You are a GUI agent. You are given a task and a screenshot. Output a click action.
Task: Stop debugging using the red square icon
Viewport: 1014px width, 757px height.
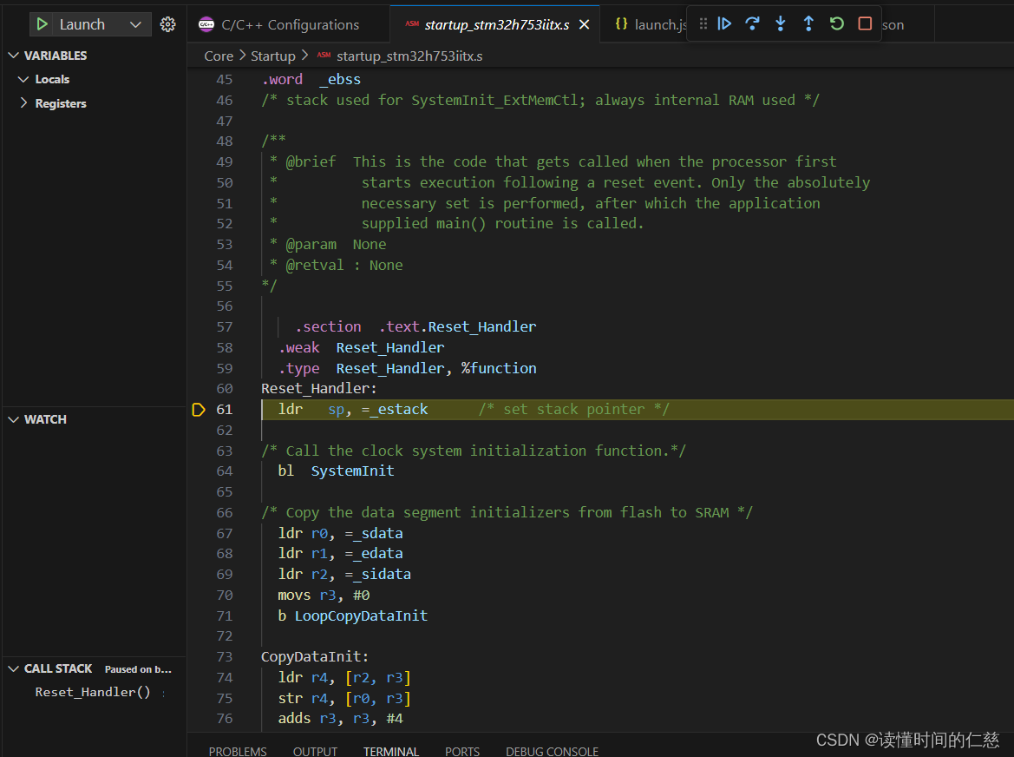coord(864,23)
